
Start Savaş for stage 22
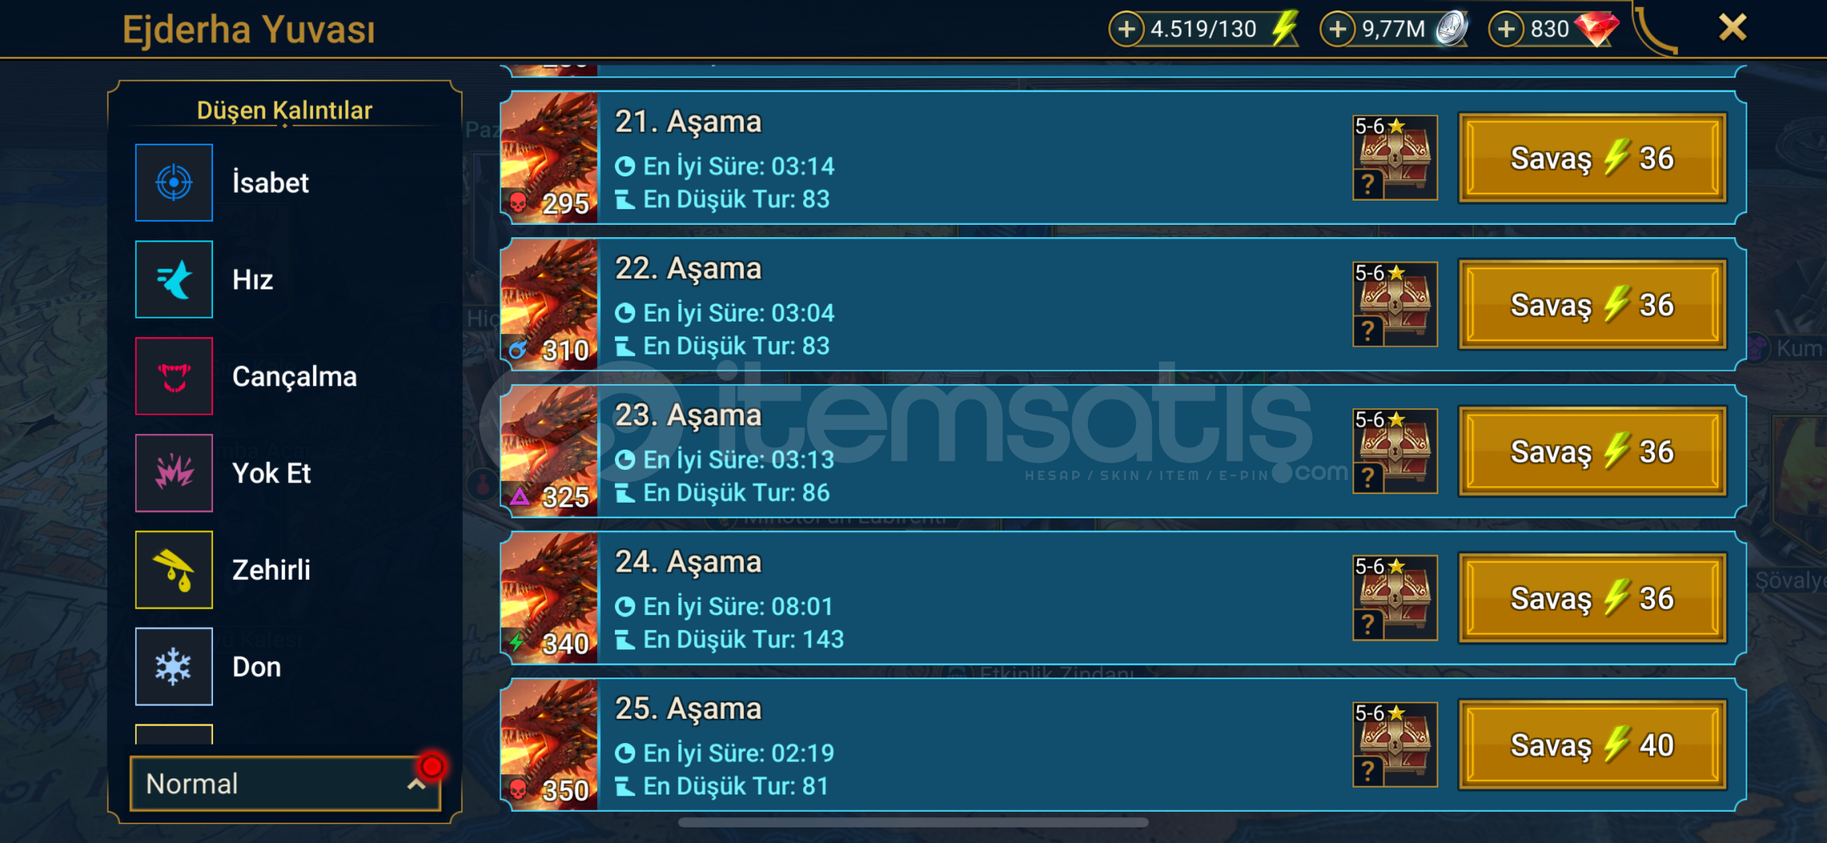1592,305
